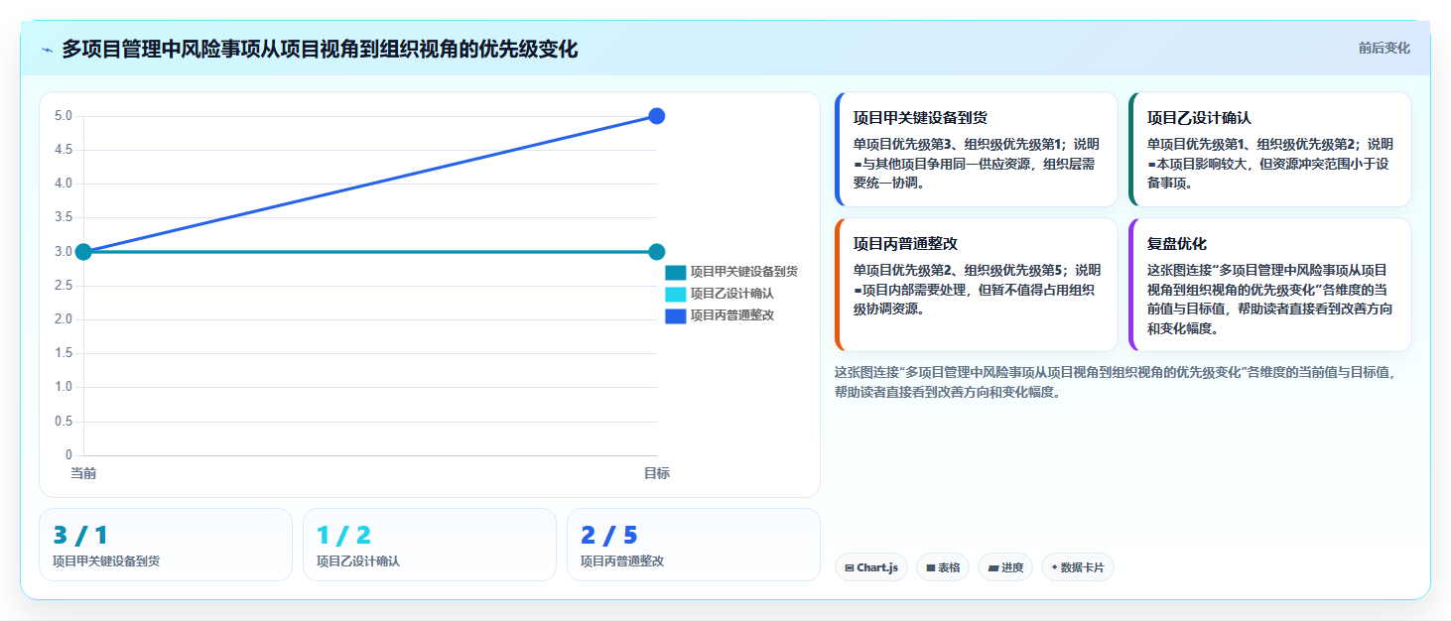Image resolution: width=1451 pixels, height=621 pixels.
Task: Click the 当前 x-axis label
Action: click(83, 473)
